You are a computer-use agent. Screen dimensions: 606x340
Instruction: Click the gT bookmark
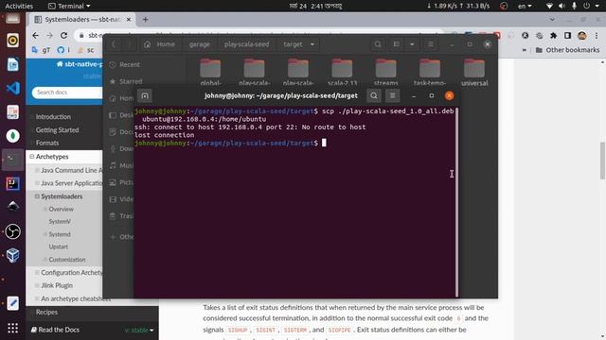pos(42,50)
